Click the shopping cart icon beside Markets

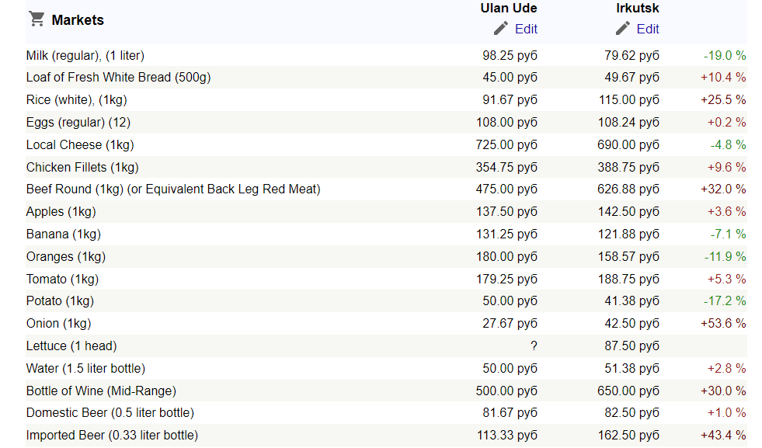pyautogui.click(x=36, y=19)
